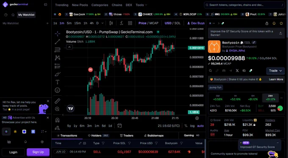Open the Trending page
This screenshot has height=158, width=288.
point(62,5)
